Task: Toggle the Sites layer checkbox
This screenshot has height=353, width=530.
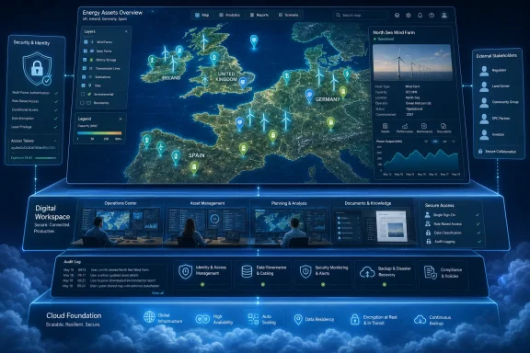Action: (x=84, y=85)
